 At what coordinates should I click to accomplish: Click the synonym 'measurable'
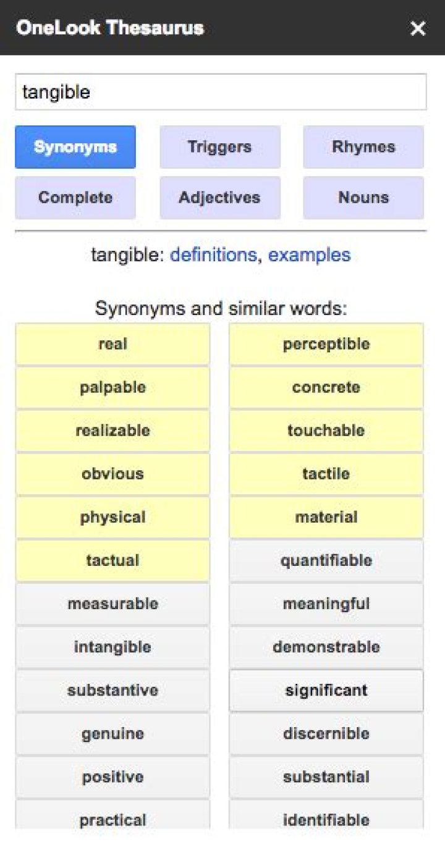[x=112, y=604]
